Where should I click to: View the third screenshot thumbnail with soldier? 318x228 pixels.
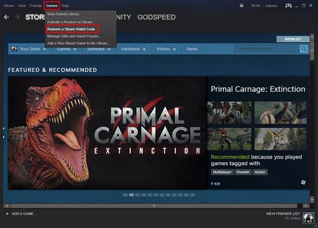click(x=229, y=139)
